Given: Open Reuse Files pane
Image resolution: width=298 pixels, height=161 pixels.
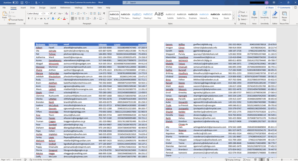Looking at the screenshot, I should 284,16.
